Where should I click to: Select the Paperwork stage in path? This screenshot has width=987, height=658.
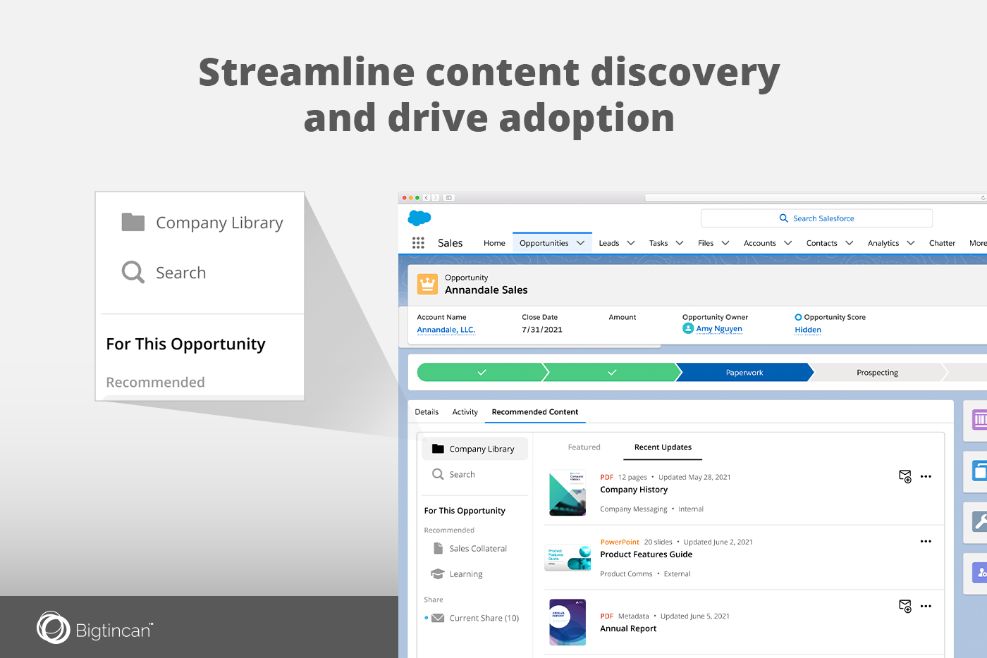click(744, 373)
